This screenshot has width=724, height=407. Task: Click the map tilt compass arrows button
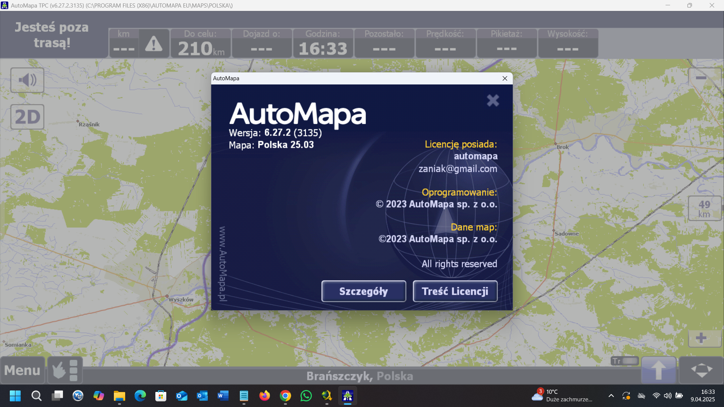[x=701, y=370]
